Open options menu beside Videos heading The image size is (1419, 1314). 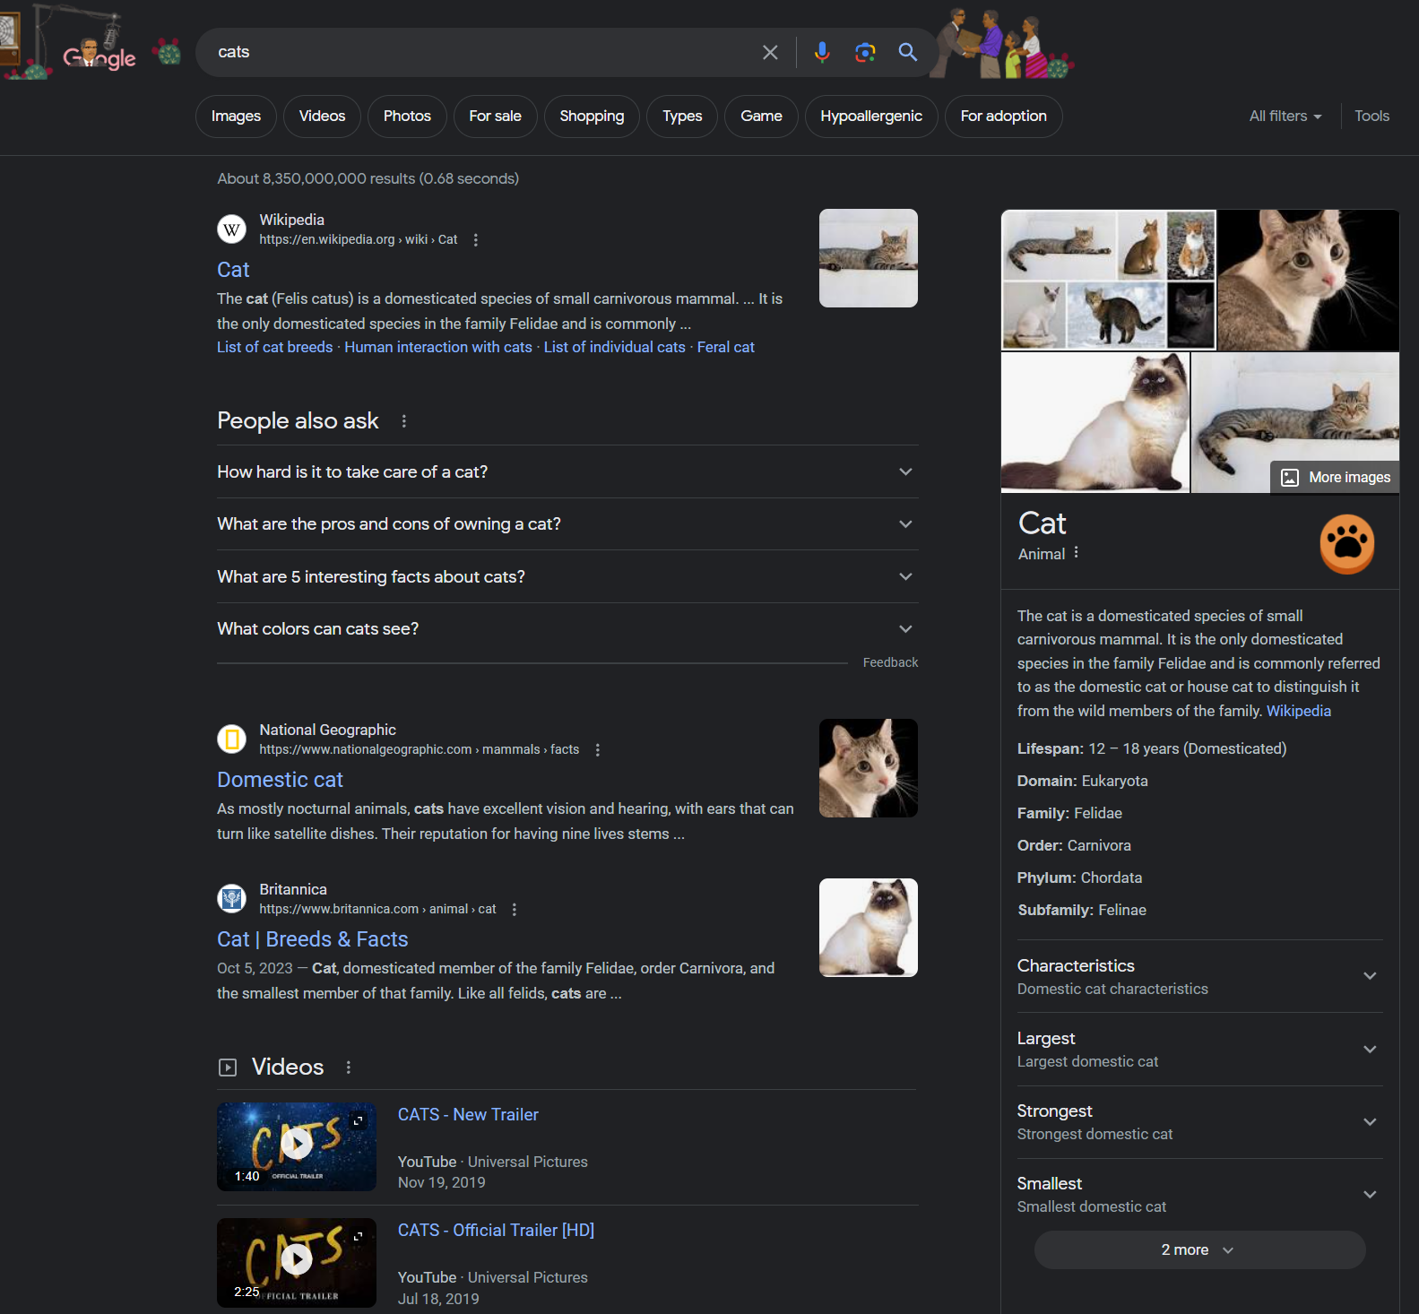(x=349, y=1068)
